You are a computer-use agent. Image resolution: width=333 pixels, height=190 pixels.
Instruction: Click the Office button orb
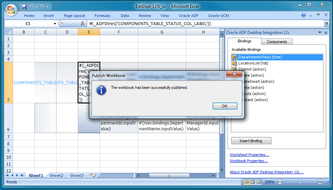point(11,9)
